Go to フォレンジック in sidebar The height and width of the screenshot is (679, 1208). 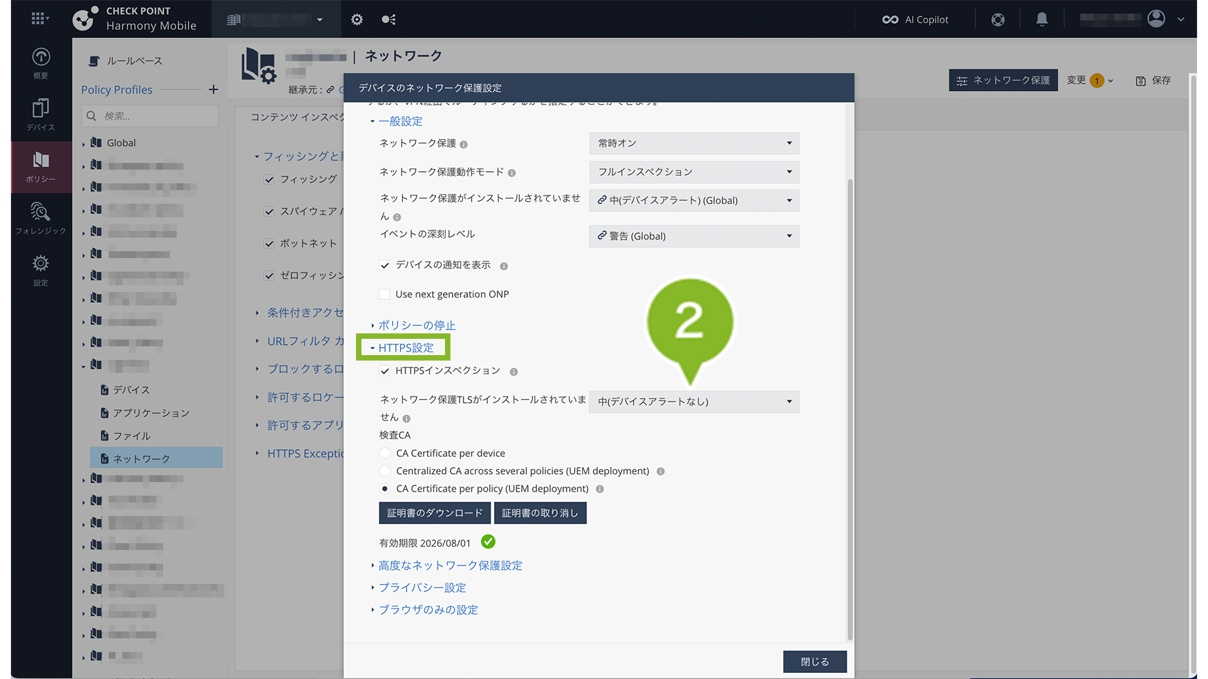click(x=41, y=219)
